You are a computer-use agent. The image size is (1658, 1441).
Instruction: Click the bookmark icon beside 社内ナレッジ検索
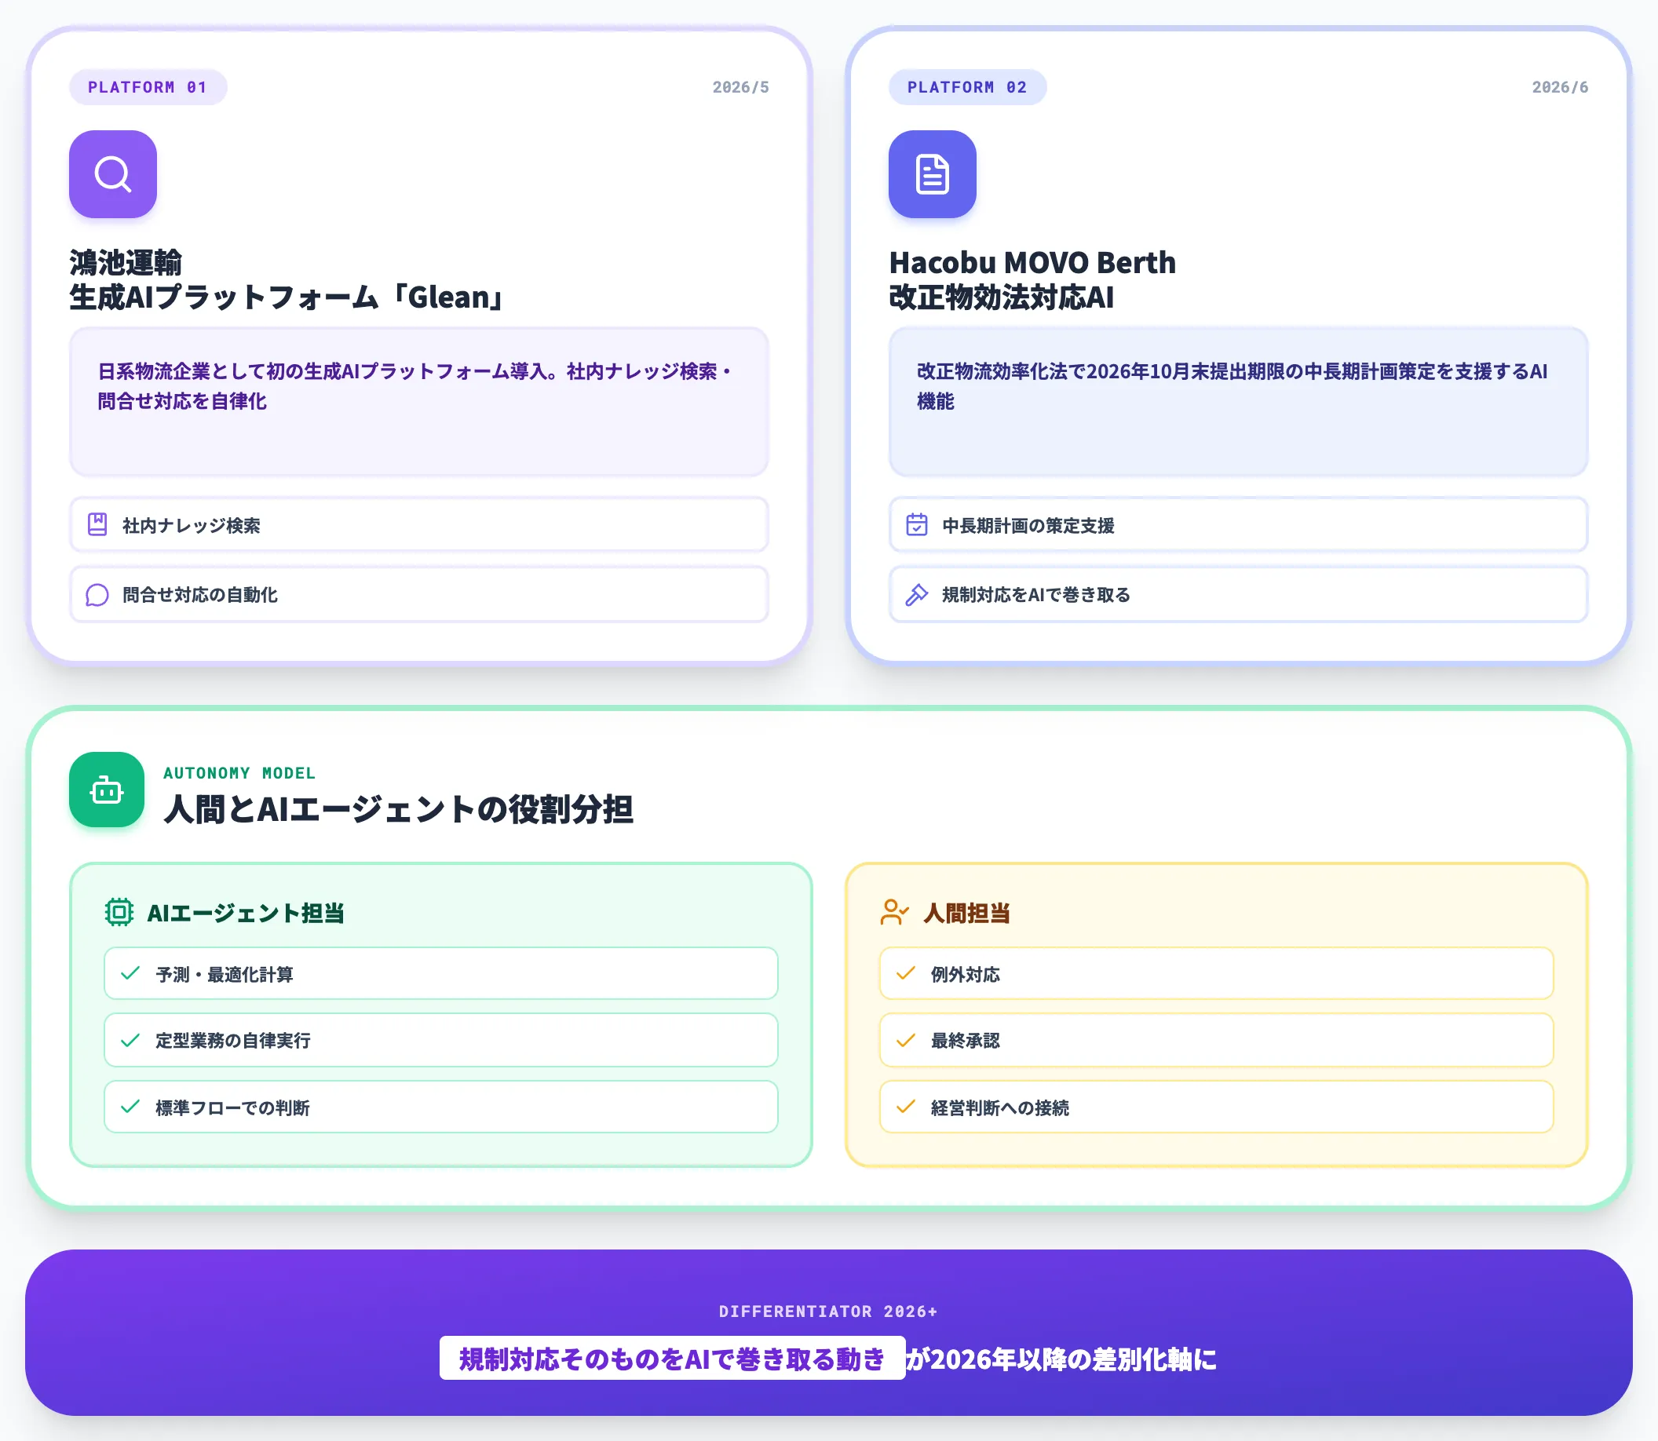tap(97, 524)
